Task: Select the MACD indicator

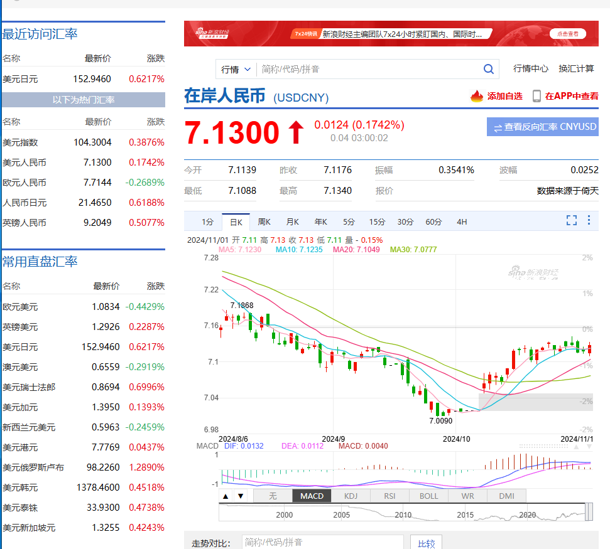Action: (312, 496)
